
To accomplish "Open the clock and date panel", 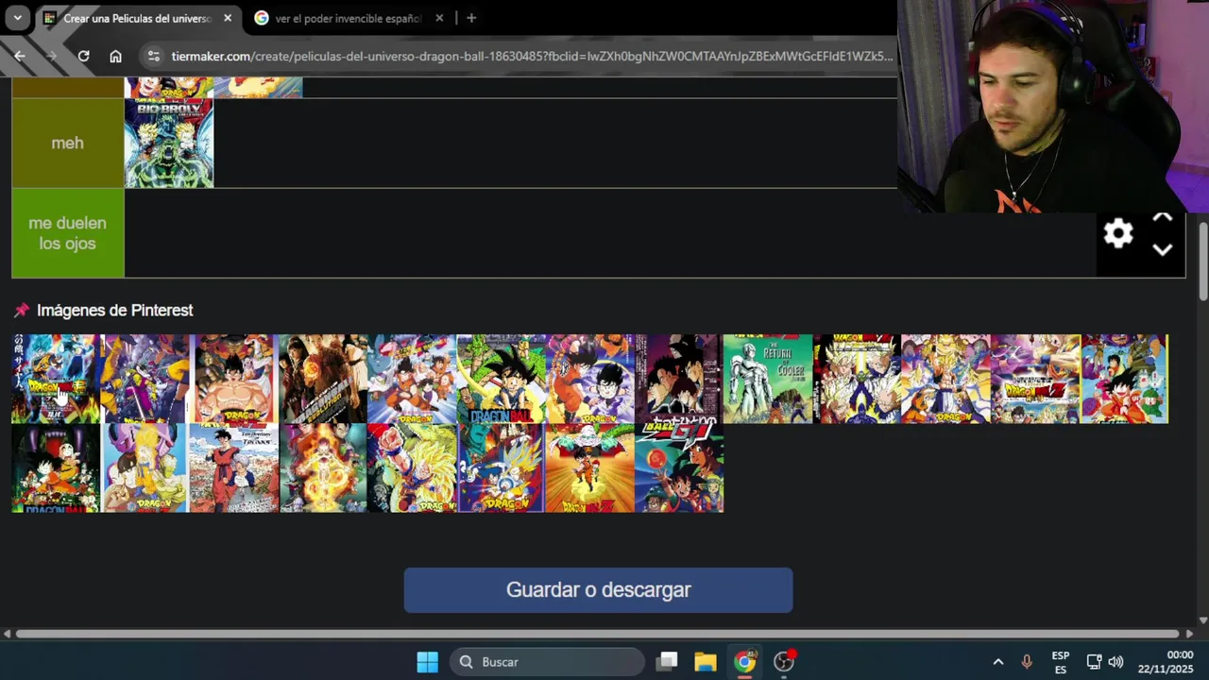I will 1166,662.
